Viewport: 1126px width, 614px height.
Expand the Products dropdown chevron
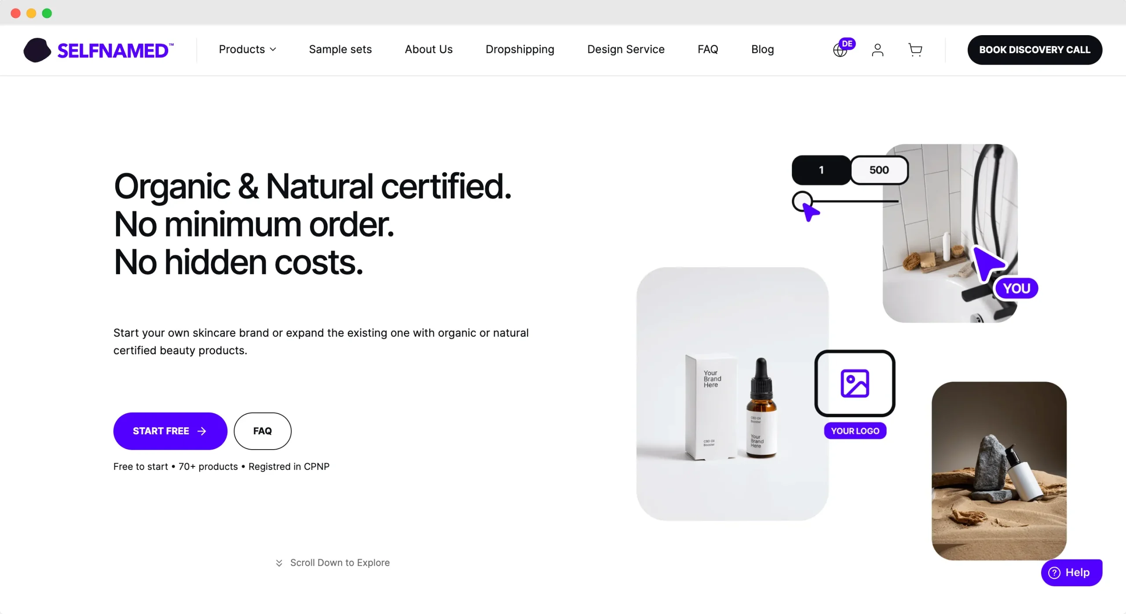tap(273, 50)
